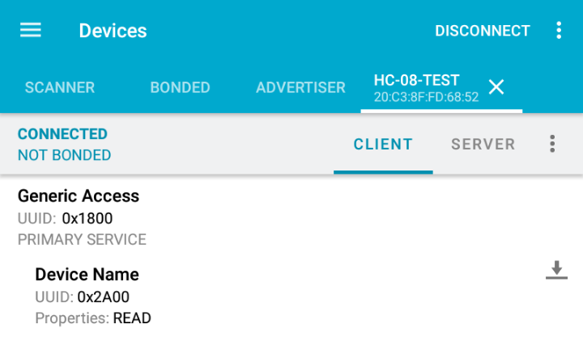Close the HC-08-TEST device tab
This screenshot has width=583, height=337.
tap(496, 87)
